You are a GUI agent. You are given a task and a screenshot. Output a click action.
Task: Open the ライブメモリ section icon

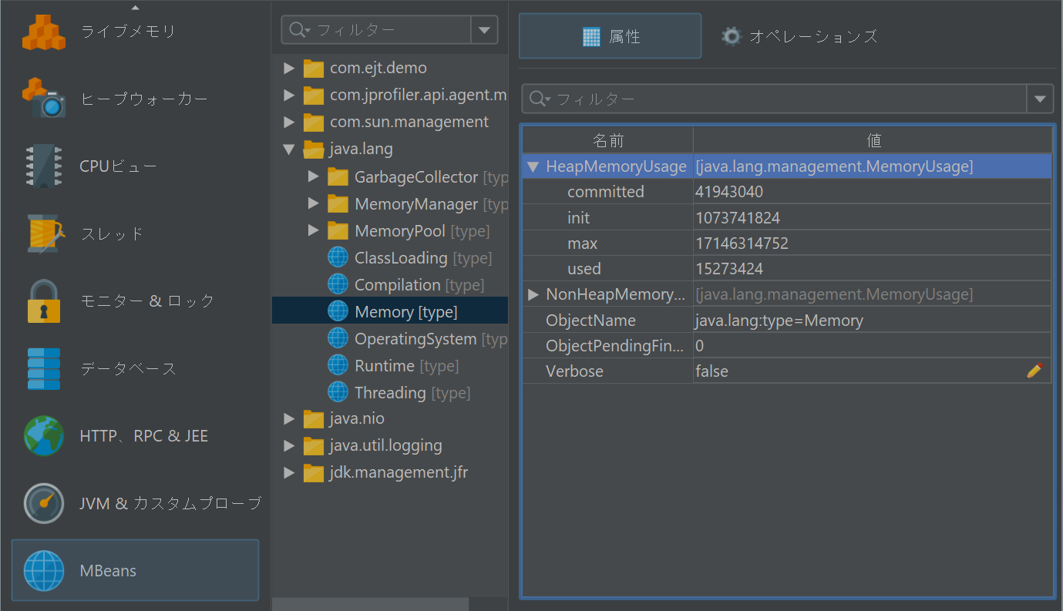pos(44,32)
